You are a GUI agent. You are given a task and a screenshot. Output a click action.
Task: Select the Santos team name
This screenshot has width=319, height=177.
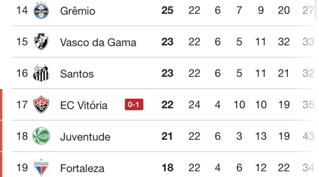click(x=77, y=74)
